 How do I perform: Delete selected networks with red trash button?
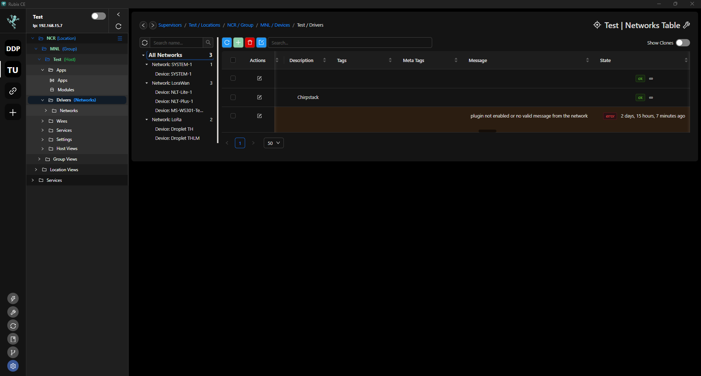250,43
